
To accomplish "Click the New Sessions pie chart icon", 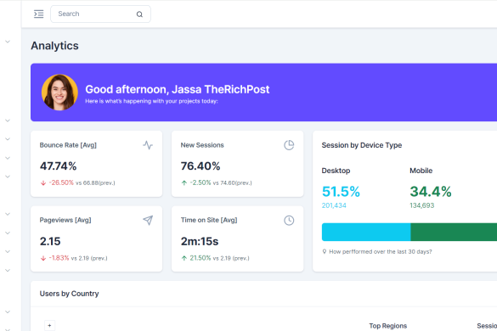I will (289, 145).
